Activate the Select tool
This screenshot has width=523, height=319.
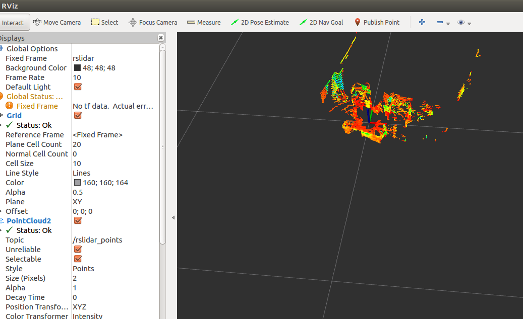click(104, 22)
